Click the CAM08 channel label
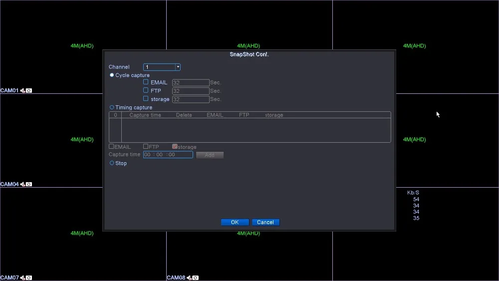Image resolution: width=499 pixels, height=281 pixels. (176, 278)
